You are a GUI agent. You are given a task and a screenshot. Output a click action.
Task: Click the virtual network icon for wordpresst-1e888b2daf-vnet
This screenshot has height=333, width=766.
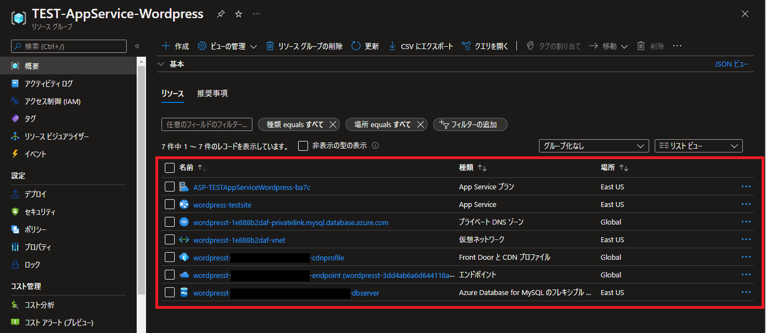tap(184, 240)
